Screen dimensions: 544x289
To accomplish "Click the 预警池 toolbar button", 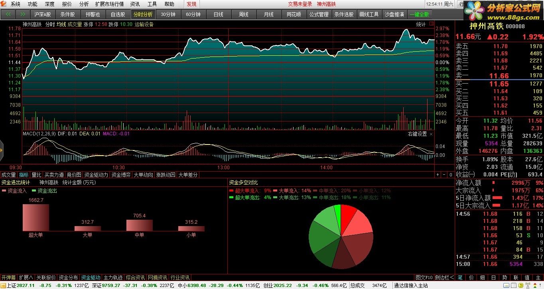I will pos(93,14).
